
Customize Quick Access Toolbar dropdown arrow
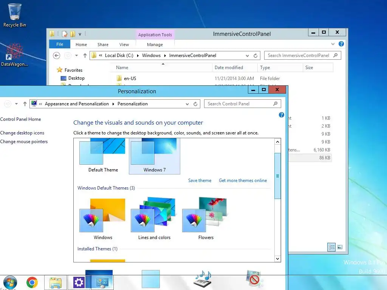(x=80, y=34)
